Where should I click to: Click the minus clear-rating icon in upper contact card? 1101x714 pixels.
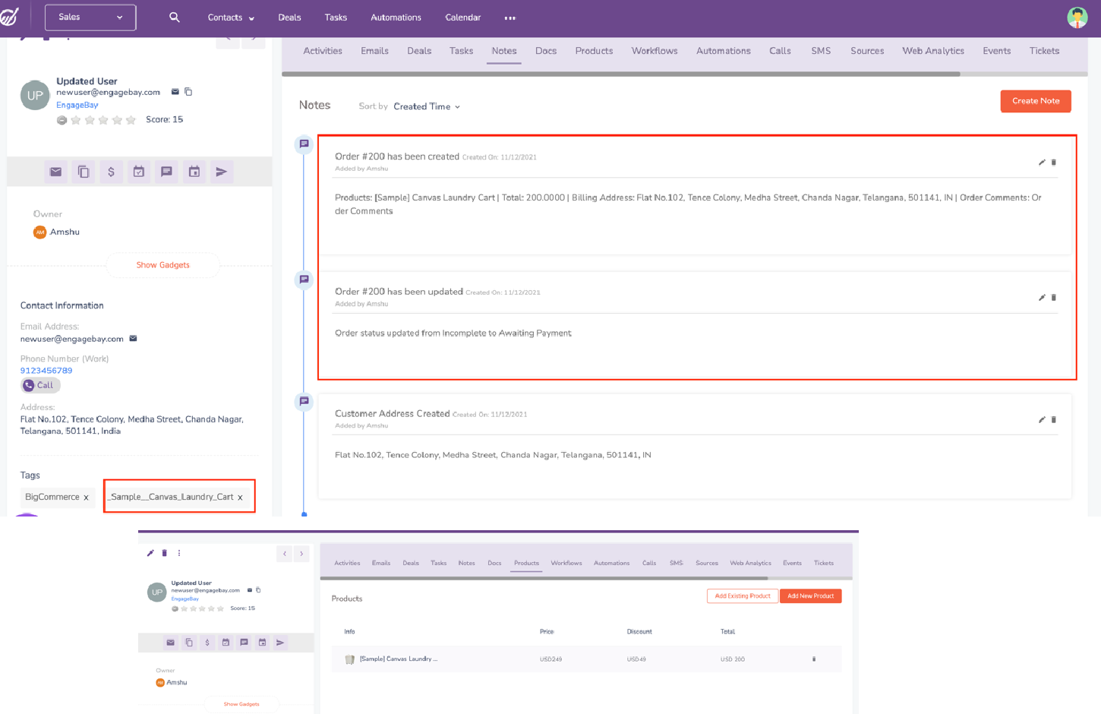point(62,120)
